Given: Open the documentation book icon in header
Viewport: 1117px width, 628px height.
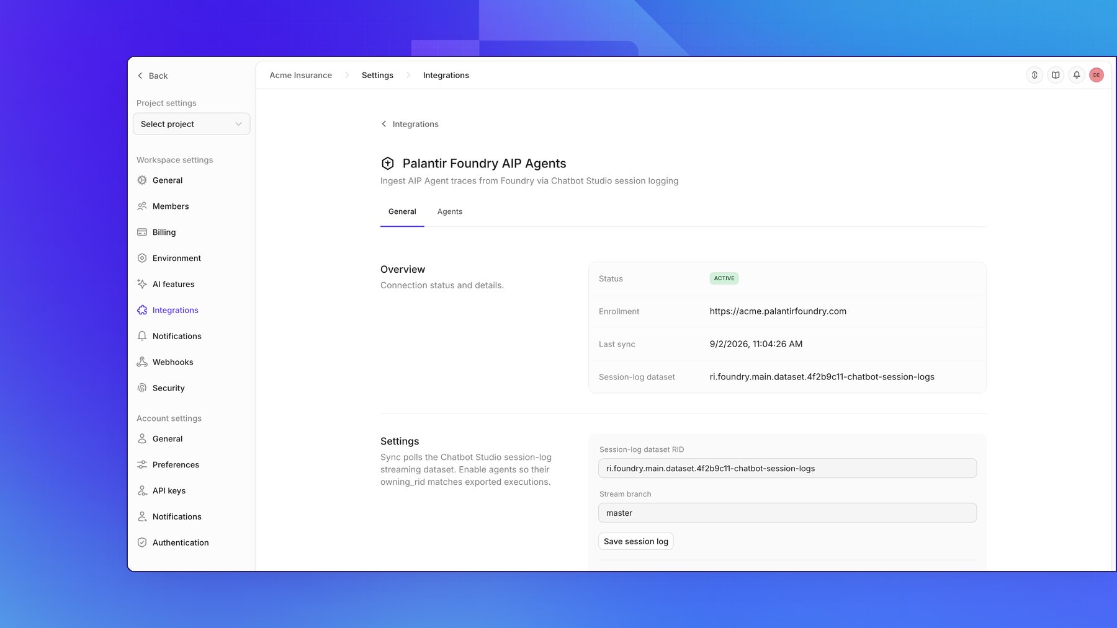Looking at the screenshot, I should click(1056, 75).
